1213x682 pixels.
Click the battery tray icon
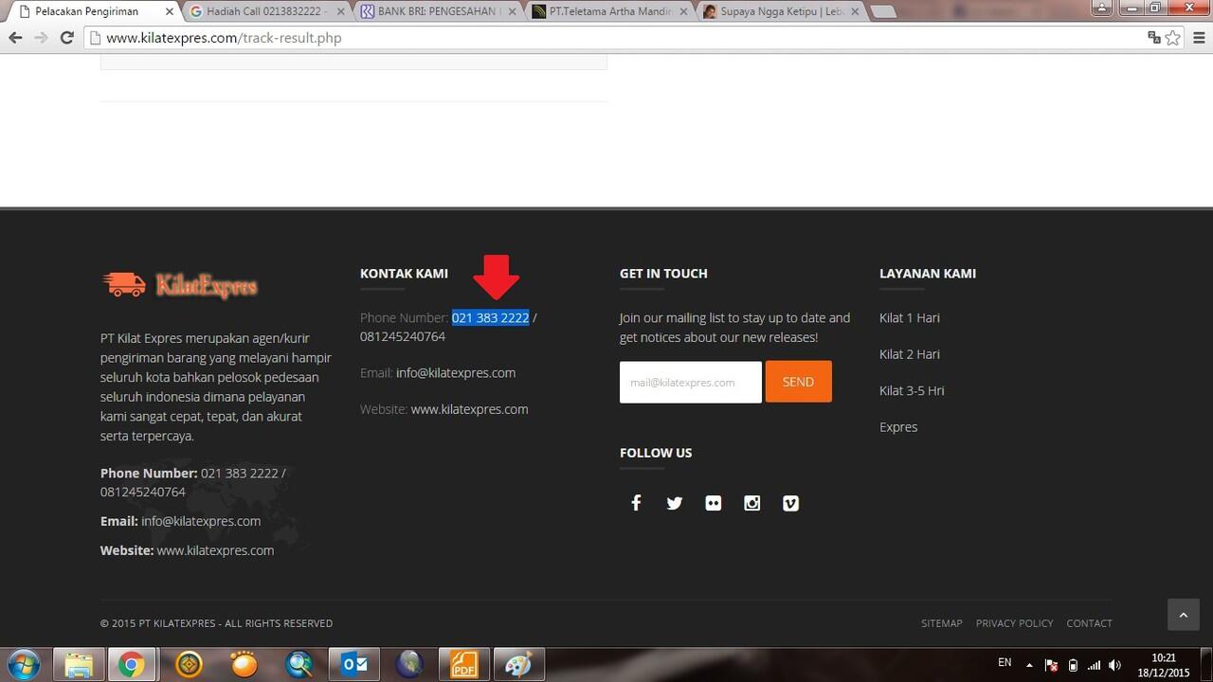(x=1073, y=665)
